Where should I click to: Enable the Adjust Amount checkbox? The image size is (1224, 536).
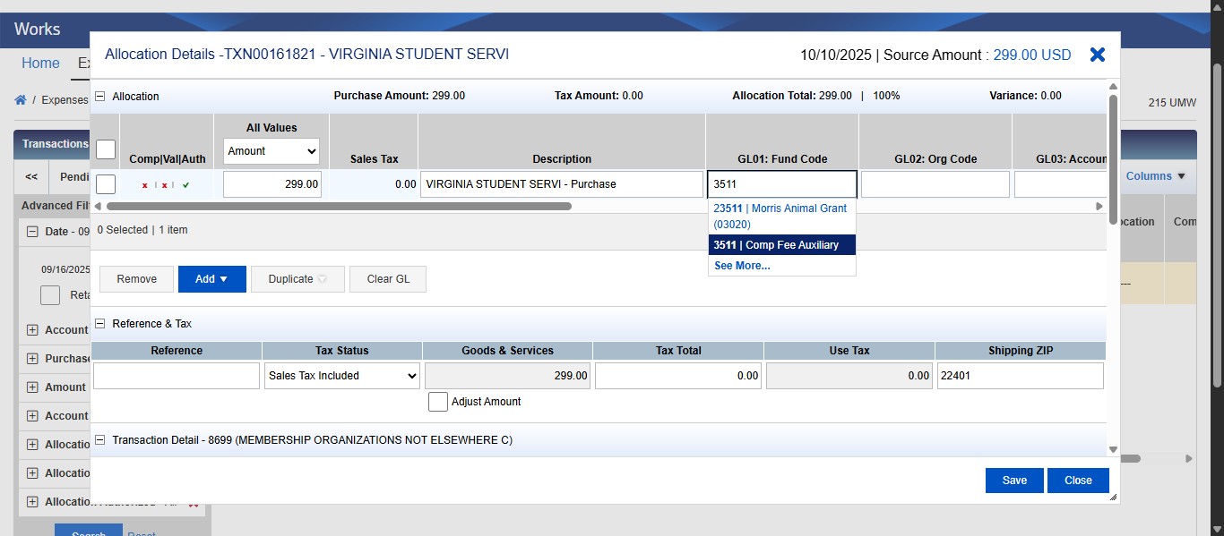click(438, 402)
